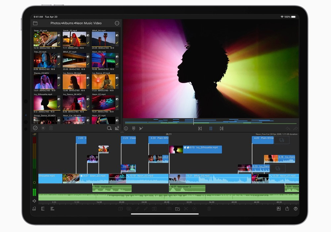Toggle timeline multi-select checkbox icon
Screen dimensions: 331x232
pyautogui.click(x=177, y=209)
